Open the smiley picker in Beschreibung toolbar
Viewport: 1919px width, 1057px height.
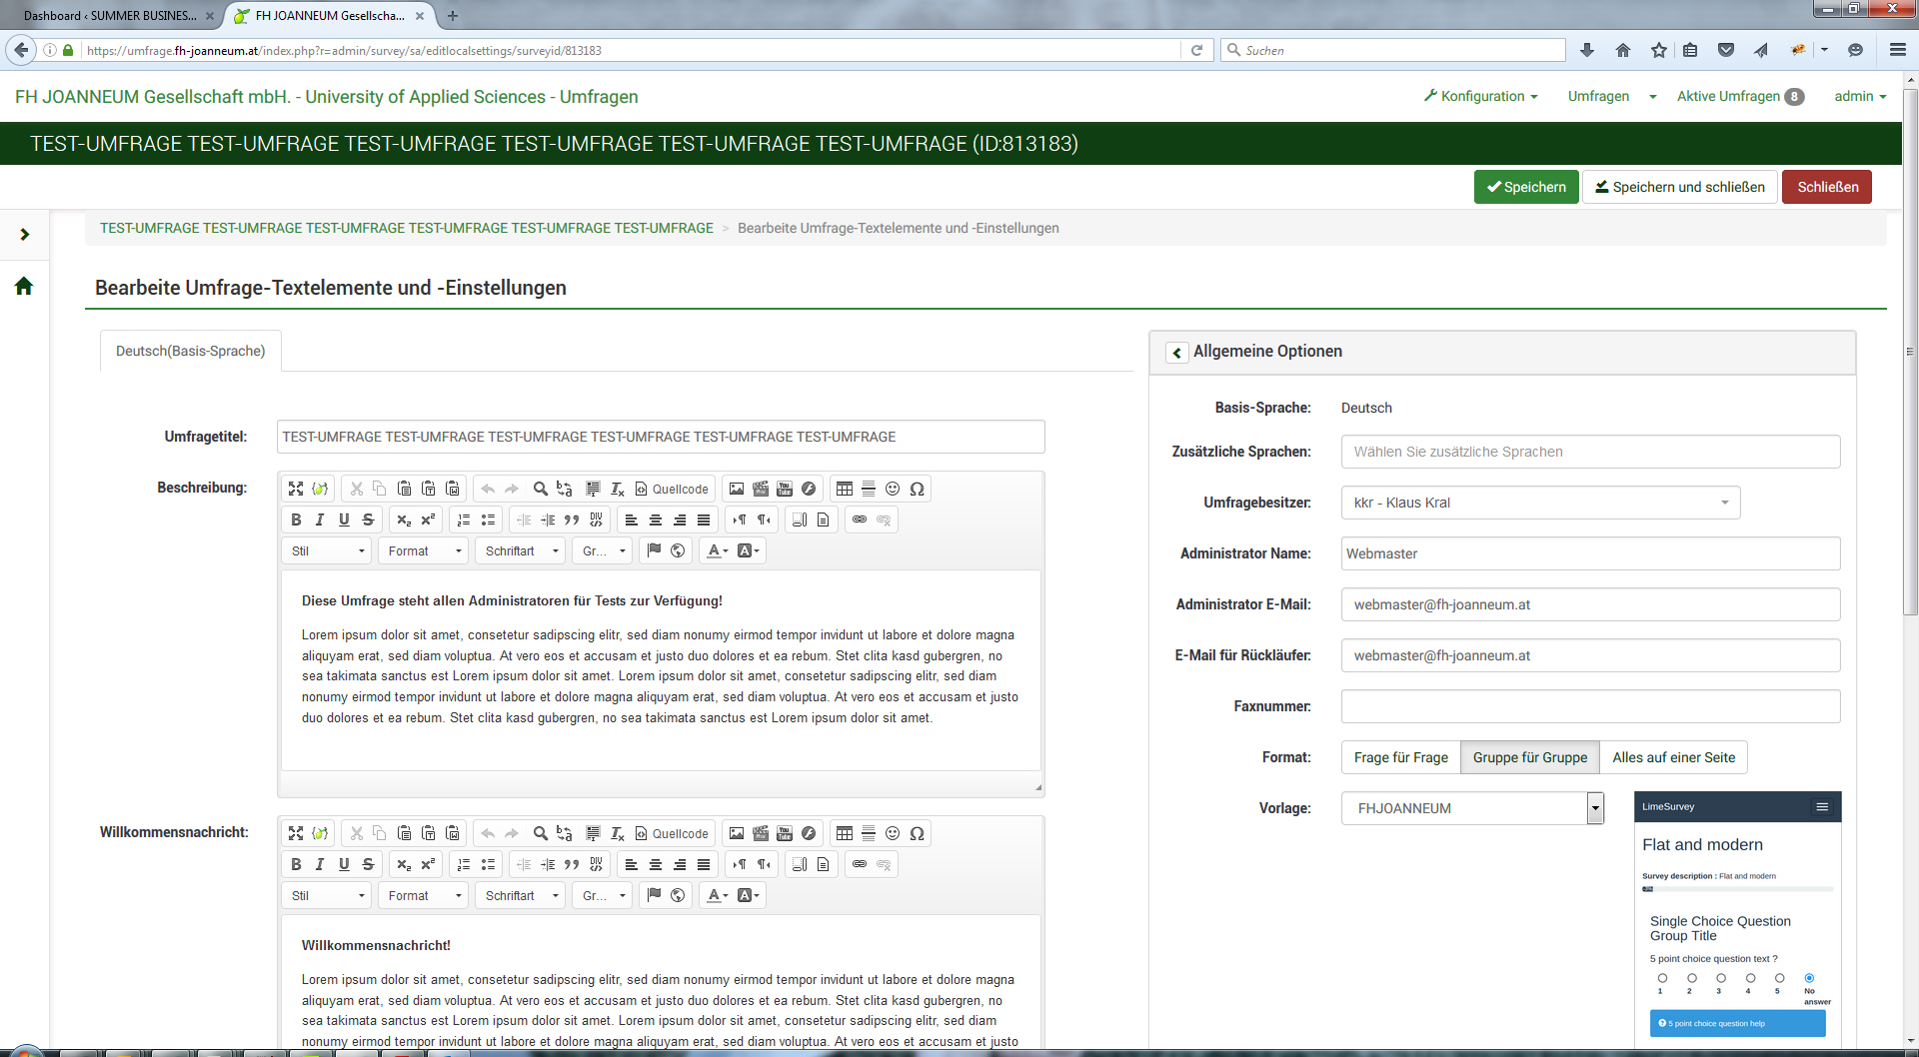point(893,489)
